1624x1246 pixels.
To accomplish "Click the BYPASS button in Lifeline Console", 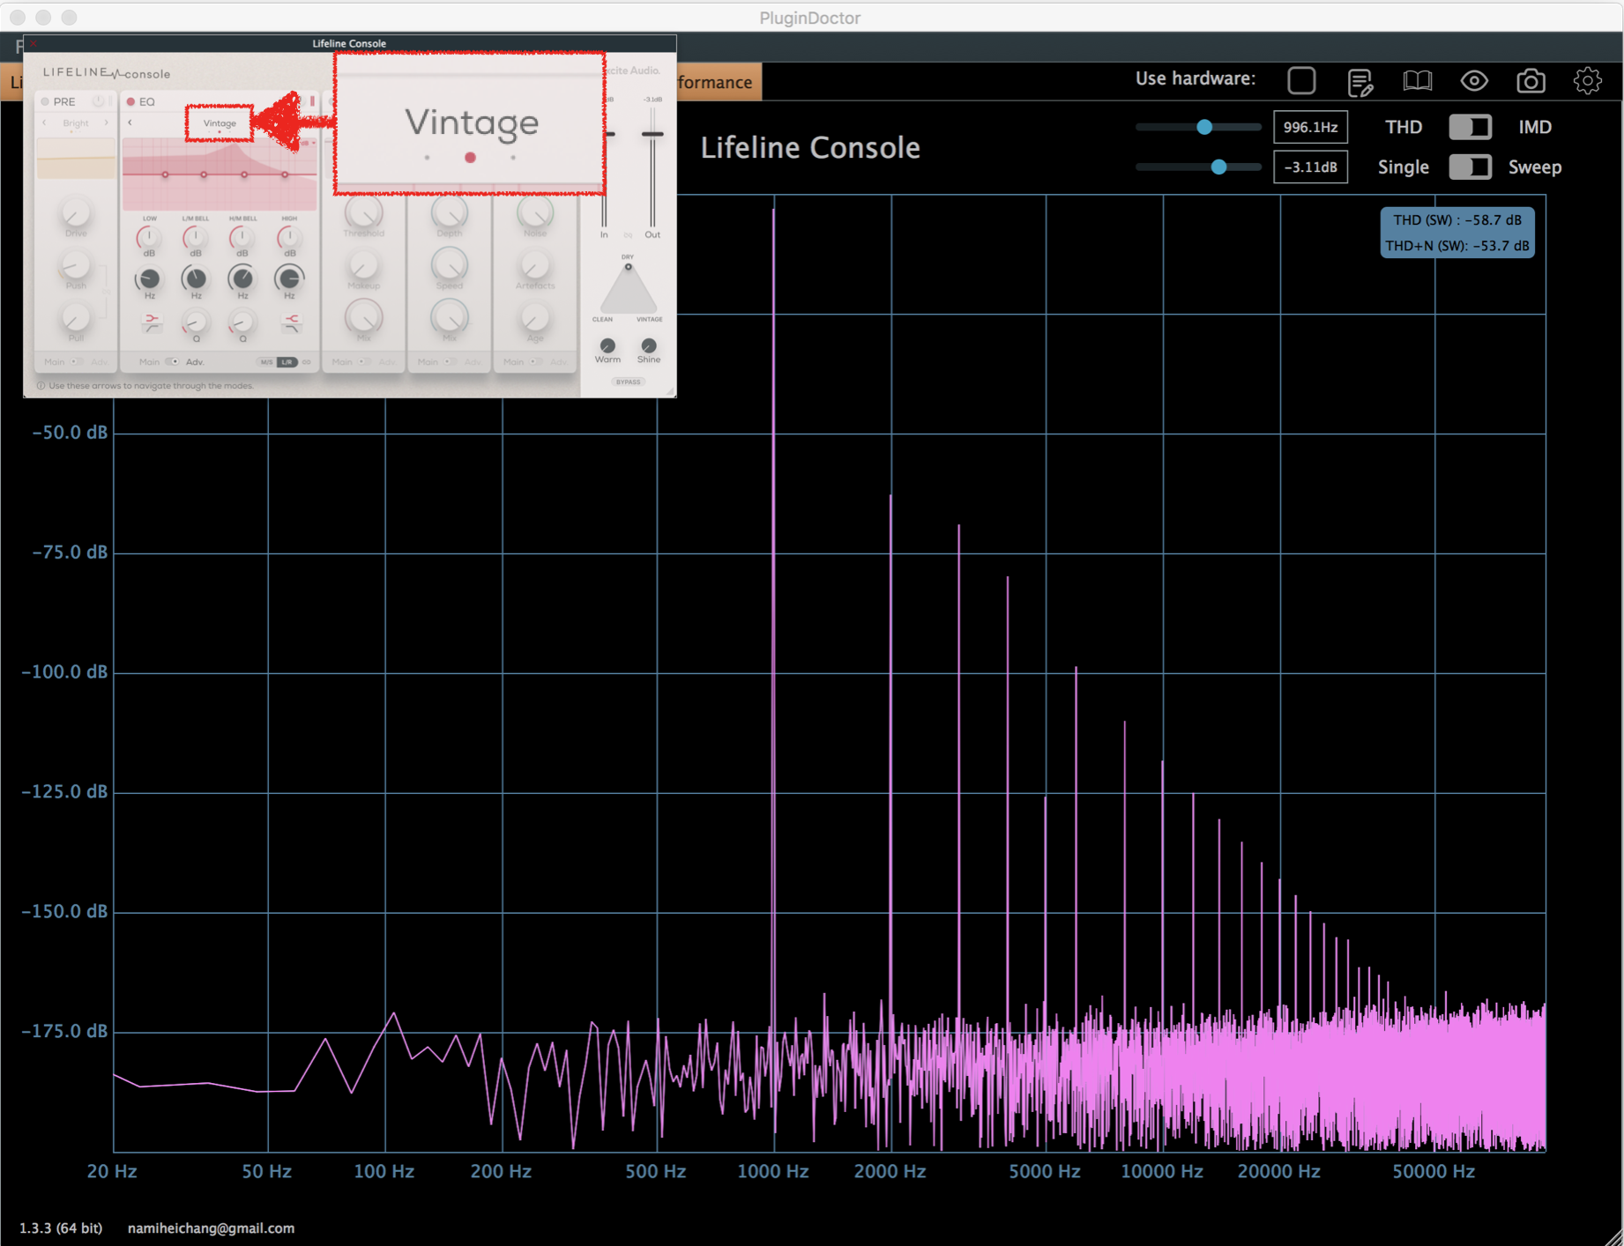I will tap(628, 382).
